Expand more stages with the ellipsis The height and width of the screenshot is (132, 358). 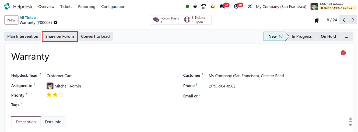tap(346, 36)
